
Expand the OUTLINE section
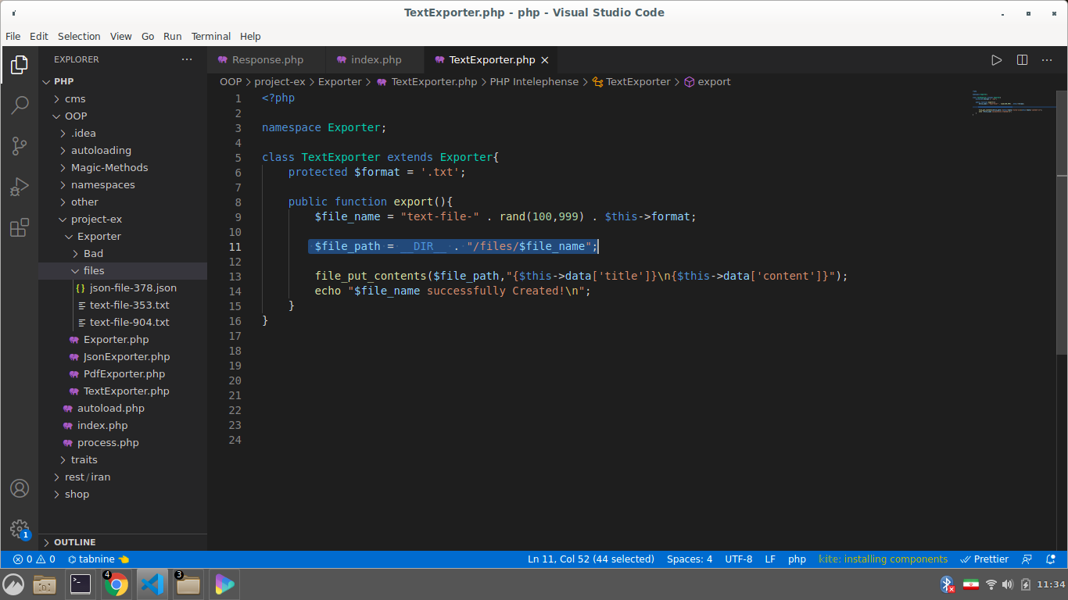[123, 542]
